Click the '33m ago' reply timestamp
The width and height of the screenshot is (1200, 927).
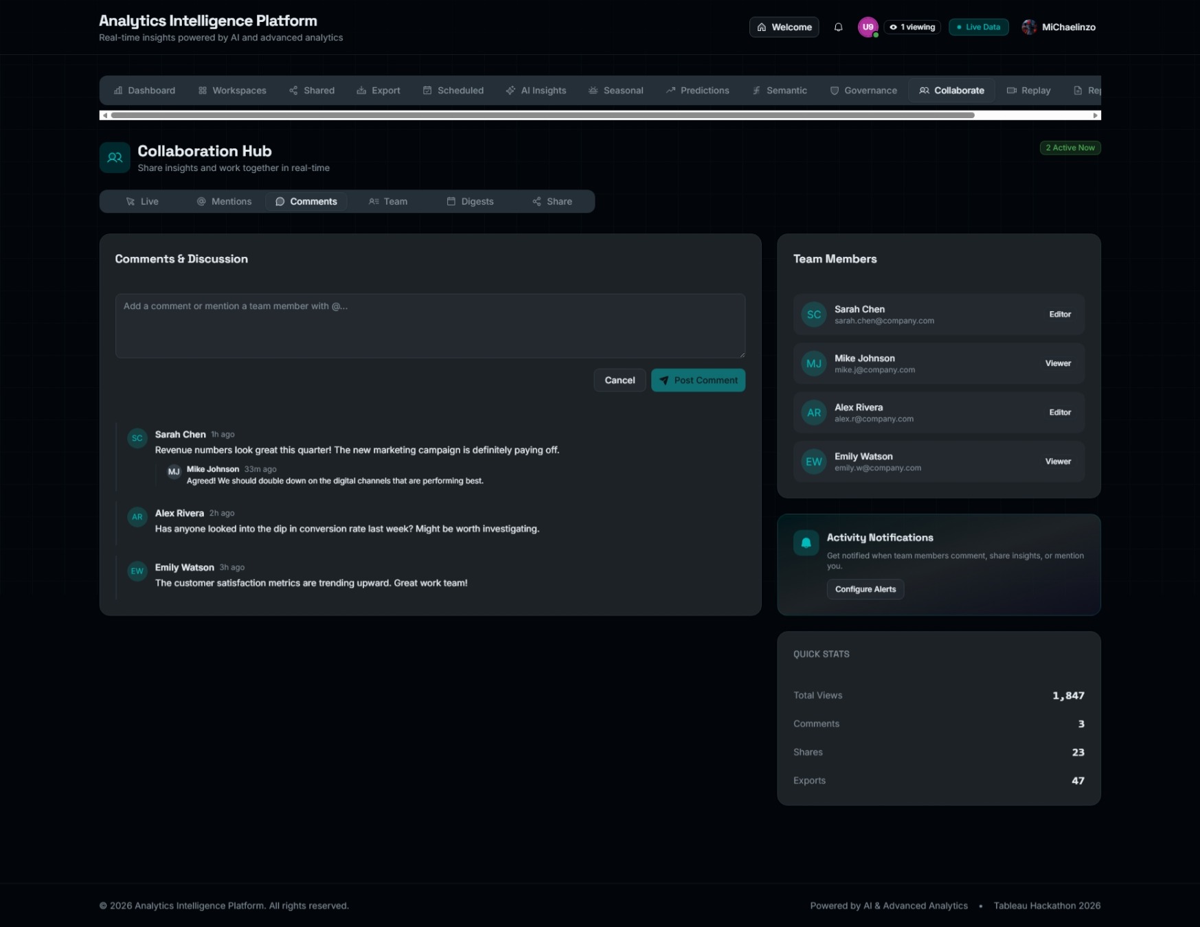pyautogui.click(x=260, y=470)
